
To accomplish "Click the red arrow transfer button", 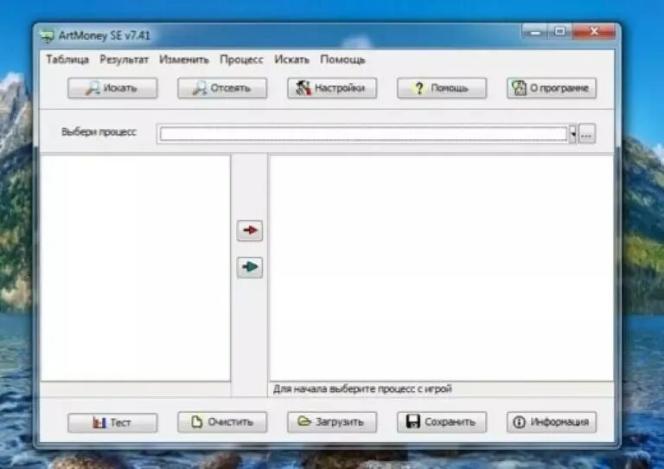I will 250,230.
